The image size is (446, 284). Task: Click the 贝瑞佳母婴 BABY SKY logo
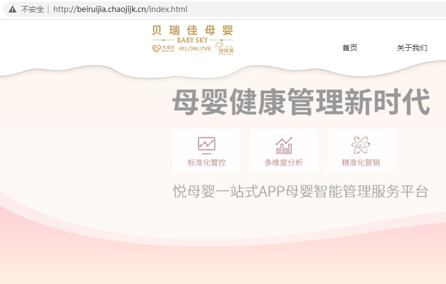click(x=193, y=40)
